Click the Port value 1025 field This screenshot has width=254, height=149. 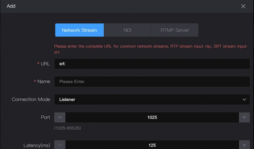(x=152, y=117)
